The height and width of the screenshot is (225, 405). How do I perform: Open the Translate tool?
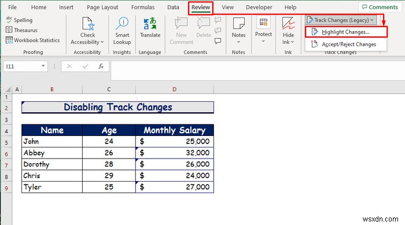click(x=150, y=27)
